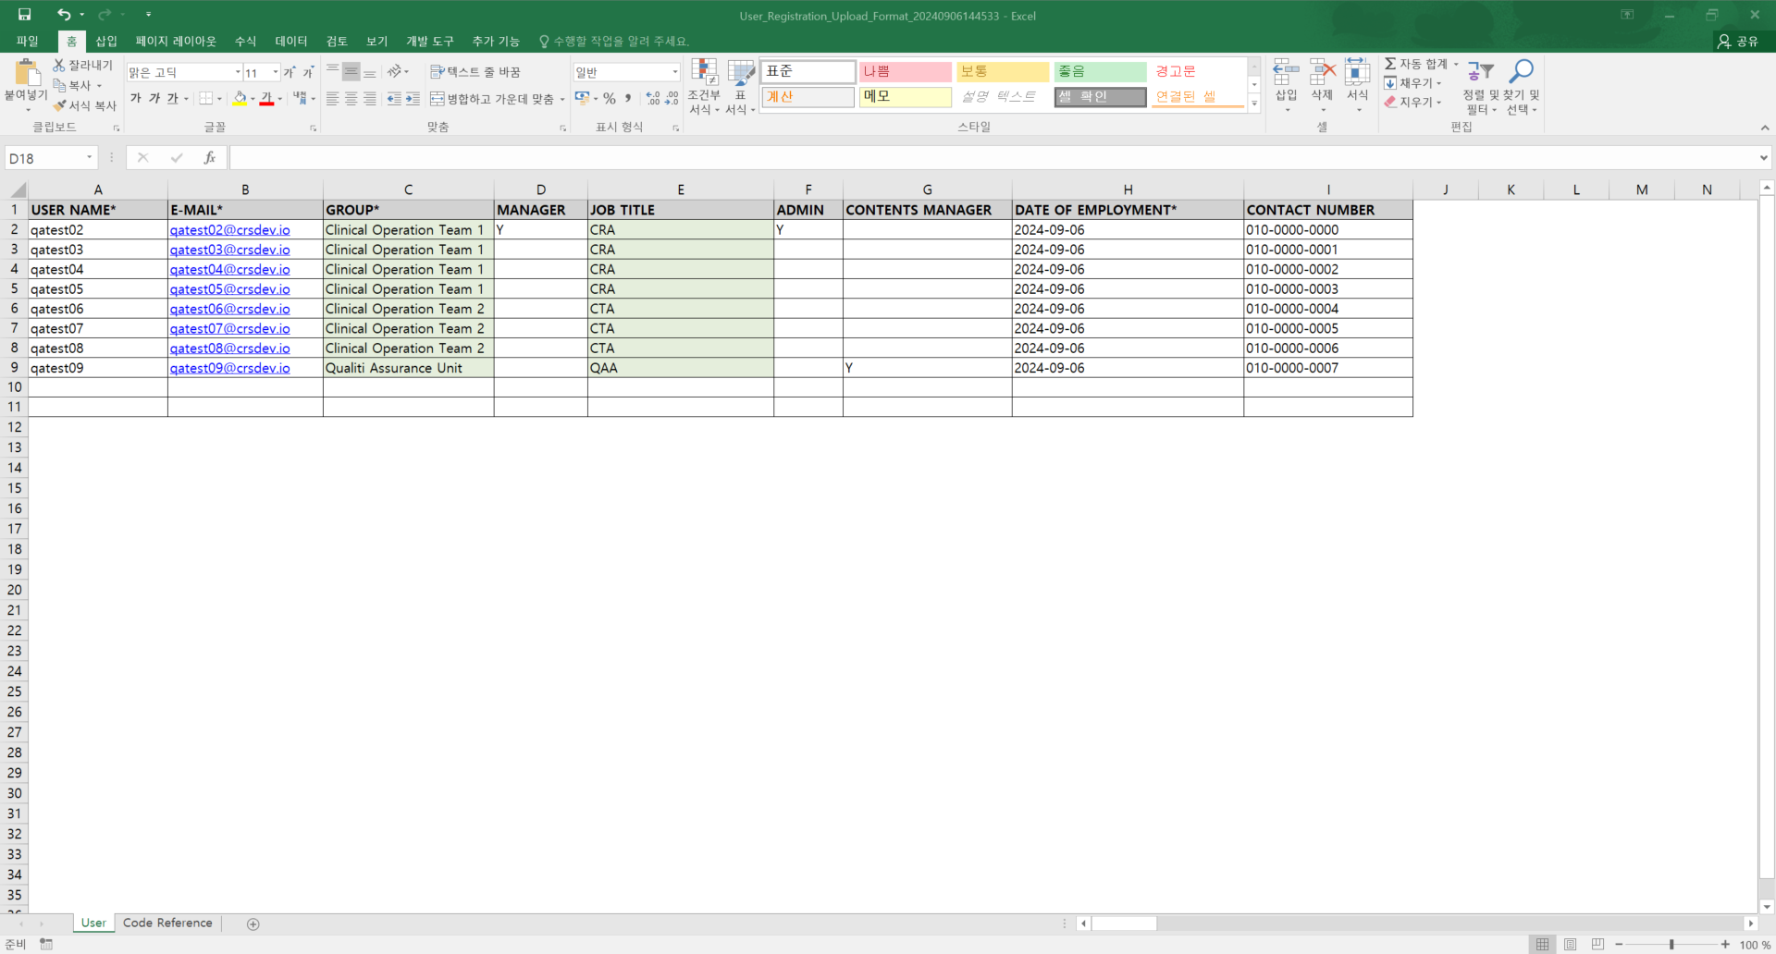Screen dimensions: 1776x954
Task: Open the Name Box dropdown arrow
Action: tap(89, 158)
